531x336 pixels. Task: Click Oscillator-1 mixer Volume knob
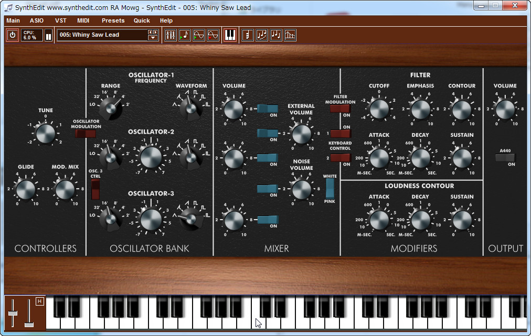pyautogui.click(x=233, y=109)
